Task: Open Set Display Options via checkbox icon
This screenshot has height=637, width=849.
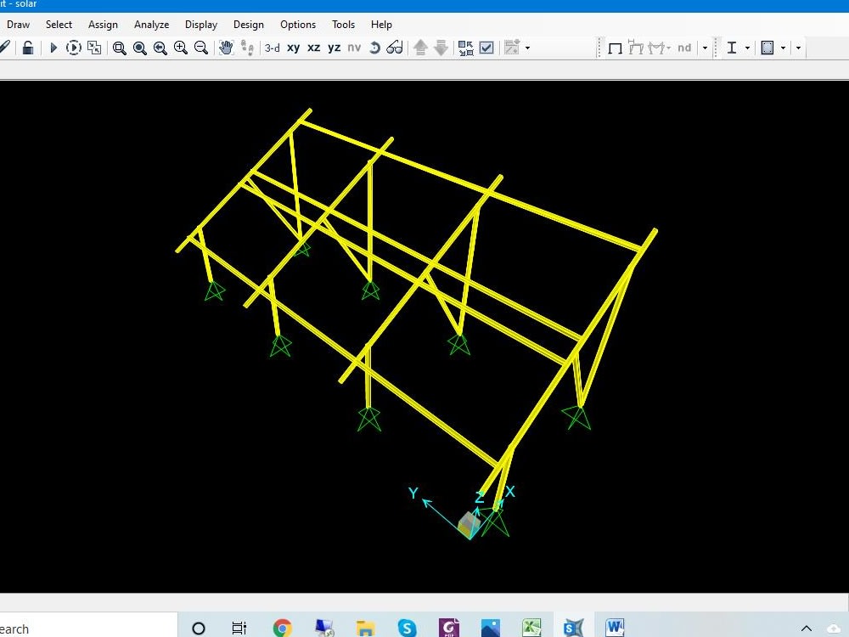Action: pos(487,48)
